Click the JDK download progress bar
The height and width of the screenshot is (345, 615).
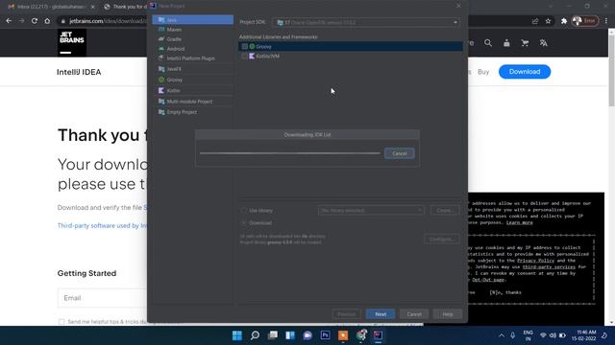pos(290,153)
